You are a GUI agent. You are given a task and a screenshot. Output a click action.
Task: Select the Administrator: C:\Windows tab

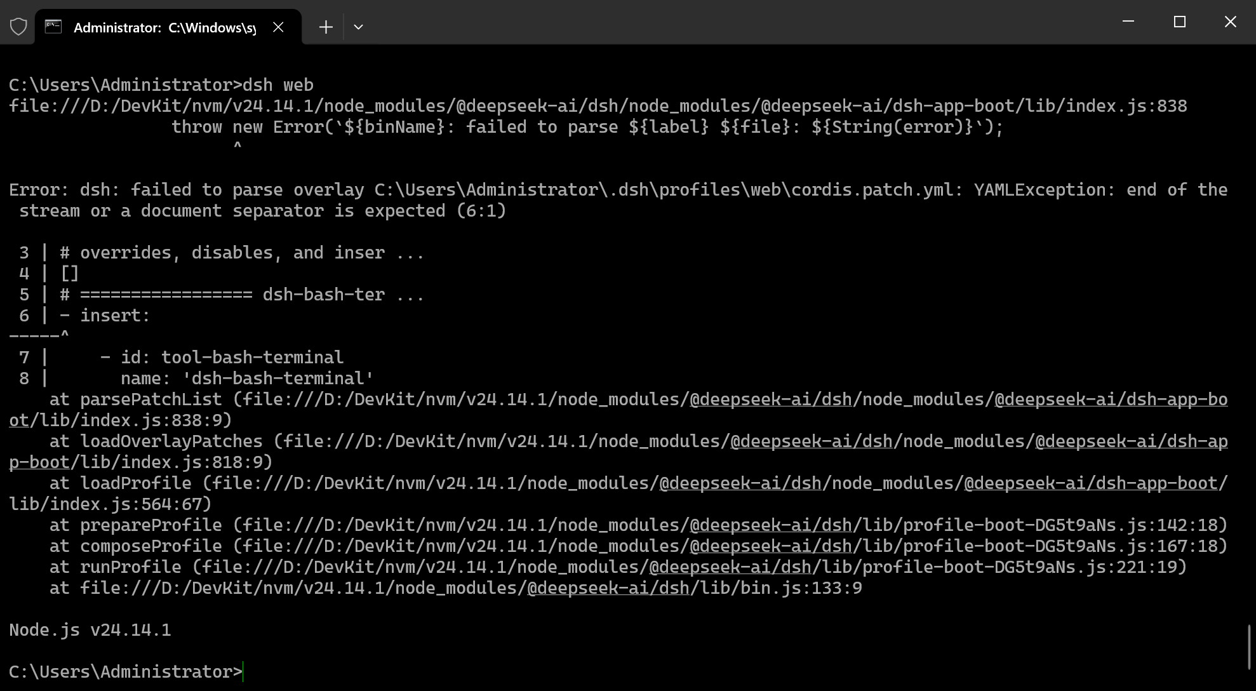point(168,27)
